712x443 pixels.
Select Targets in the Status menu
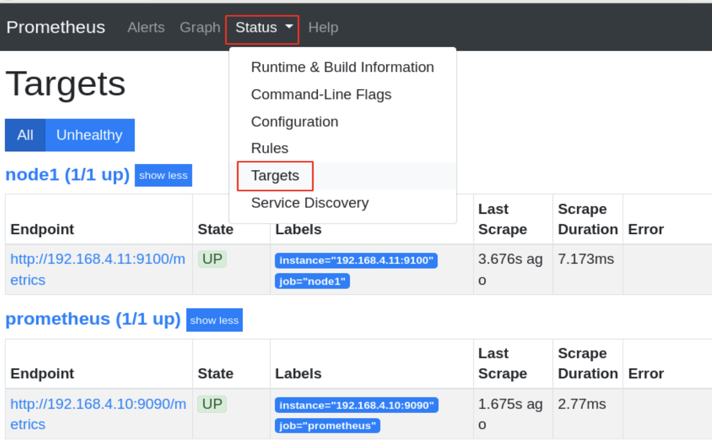(x=342, y=175)
